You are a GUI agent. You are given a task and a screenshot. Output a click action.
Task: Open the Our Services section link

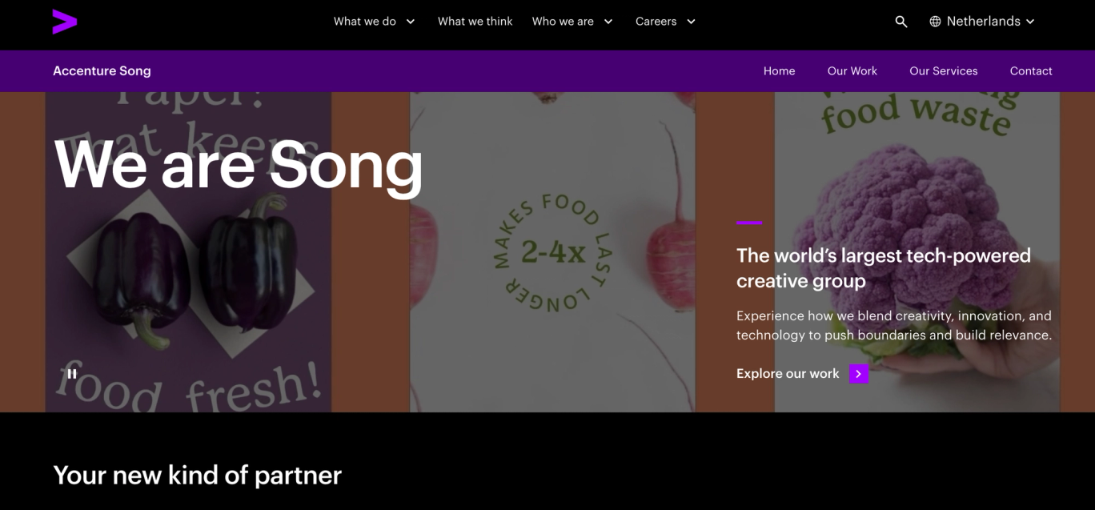[x=944, y=71]
